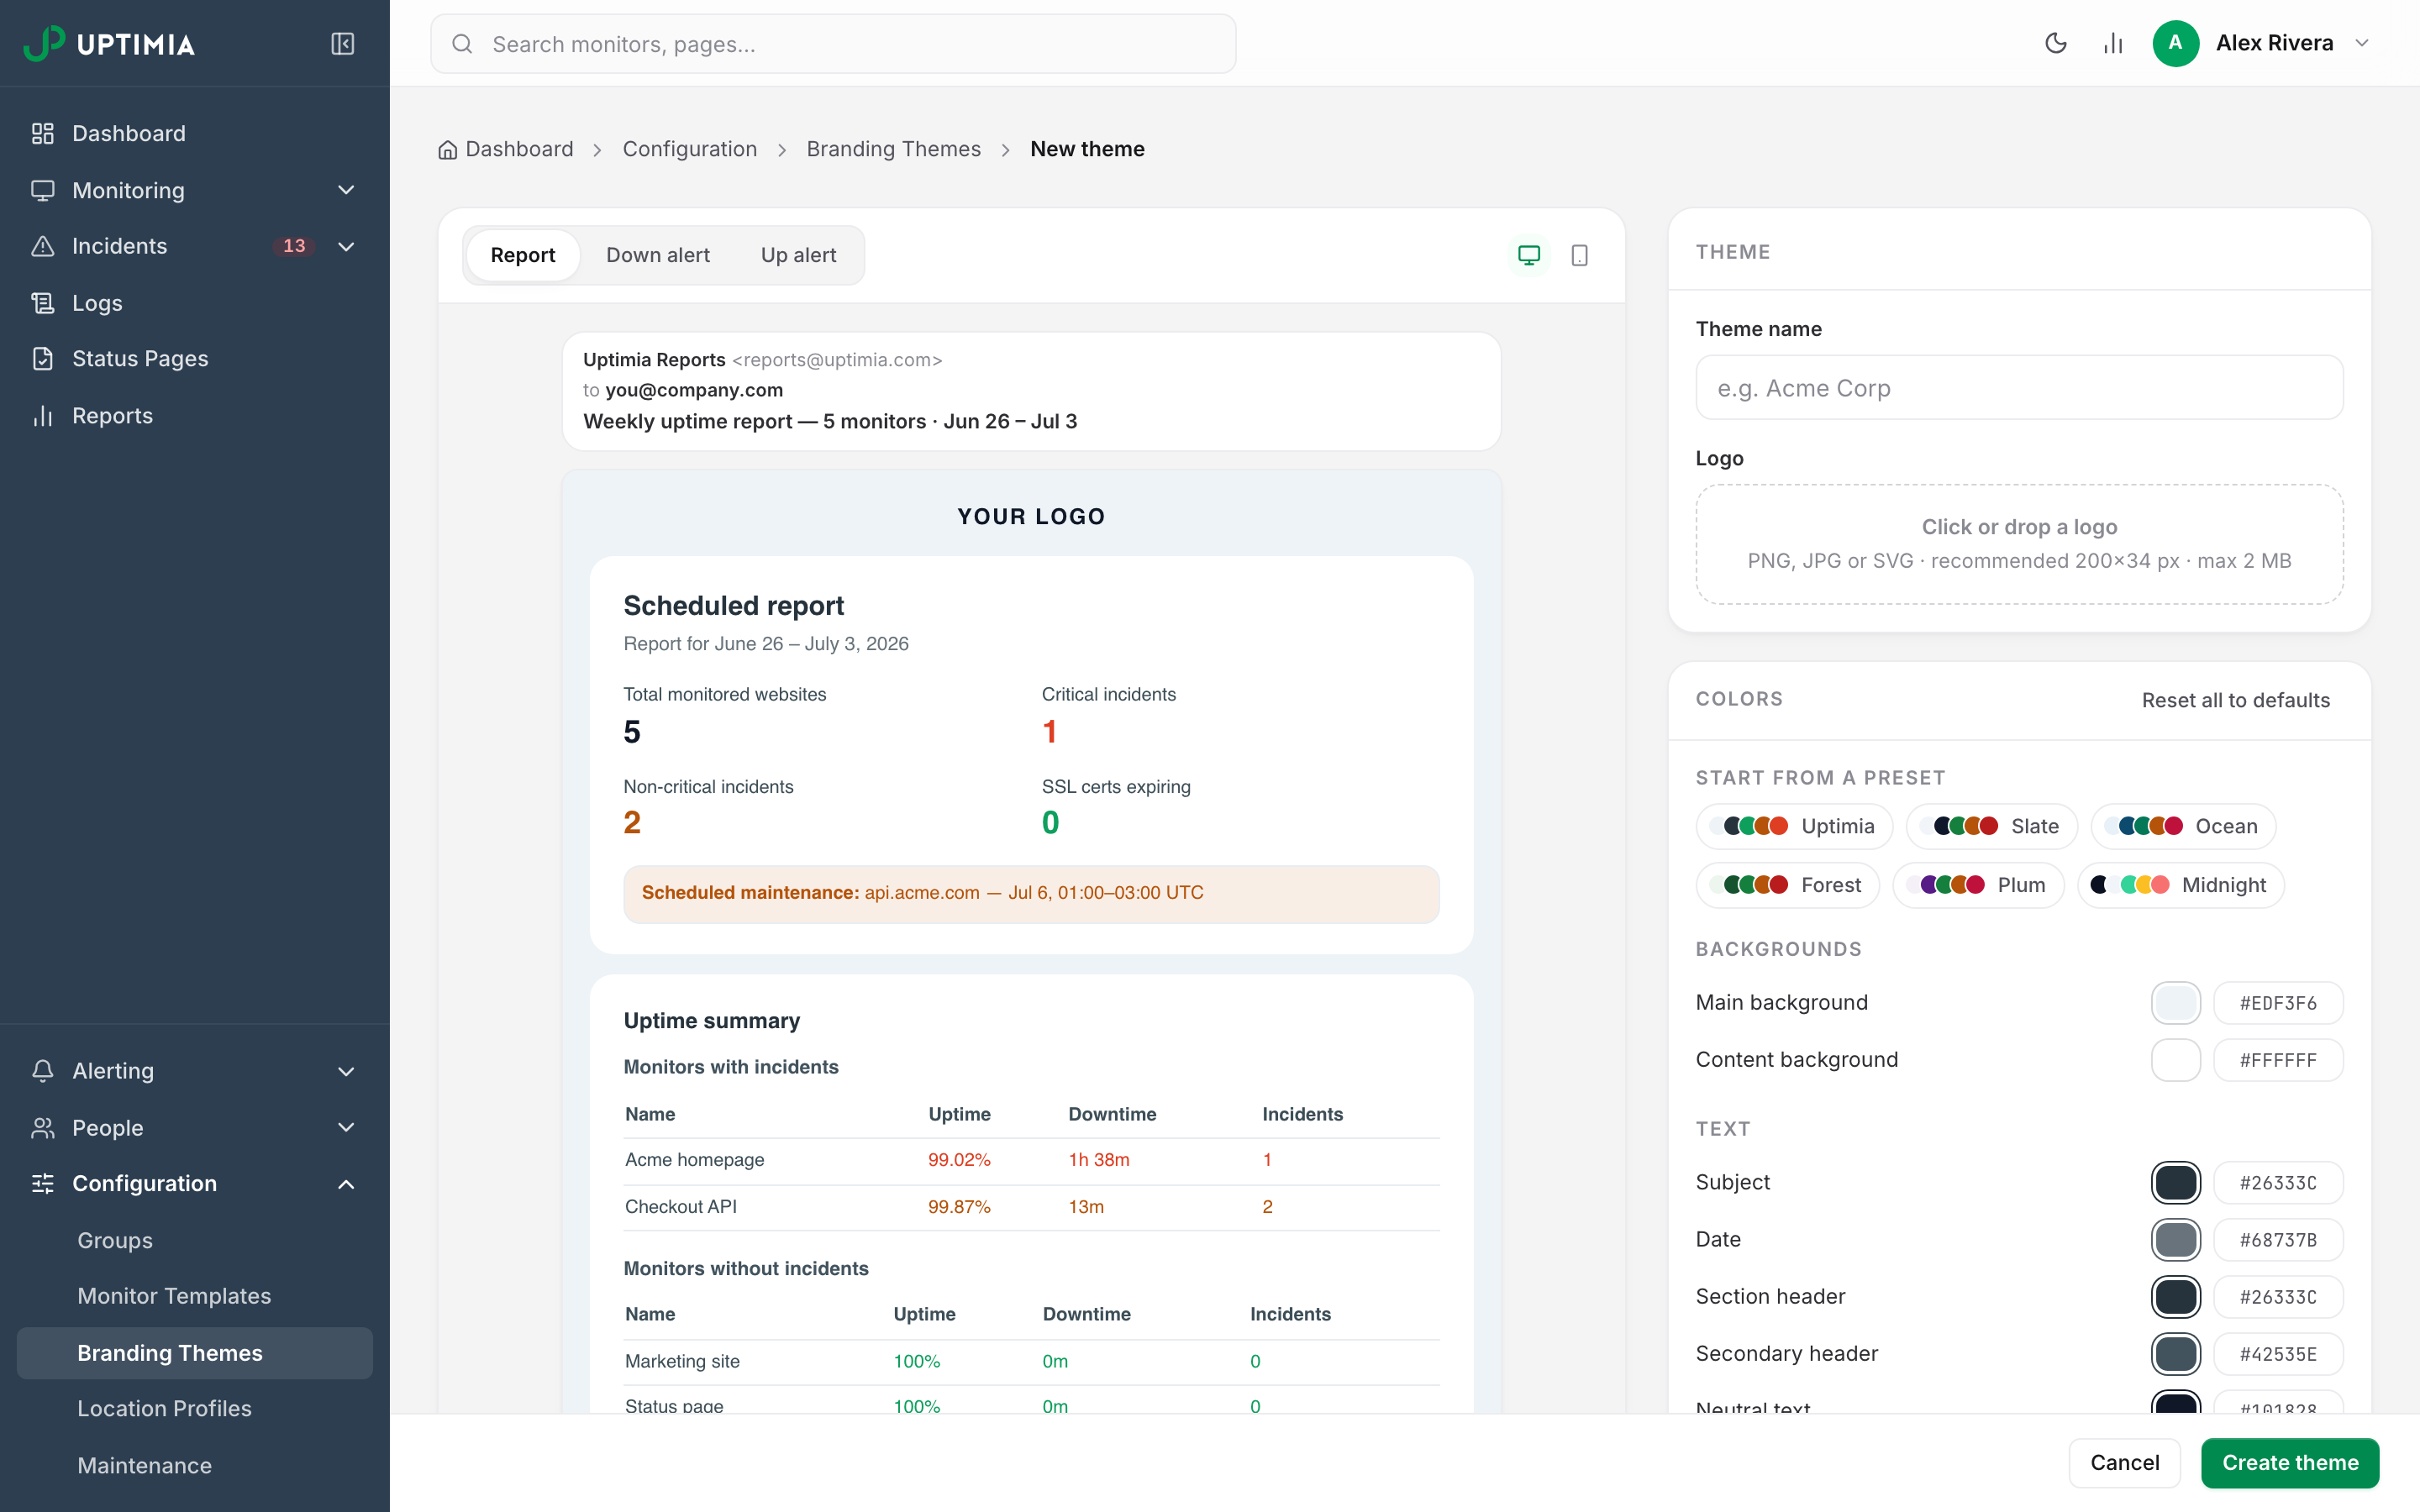Focus the search monitors field

click(x=833, y=44)
